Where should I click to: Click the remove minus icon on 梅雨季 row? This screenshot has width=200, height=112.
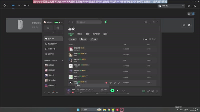[118, 83]
